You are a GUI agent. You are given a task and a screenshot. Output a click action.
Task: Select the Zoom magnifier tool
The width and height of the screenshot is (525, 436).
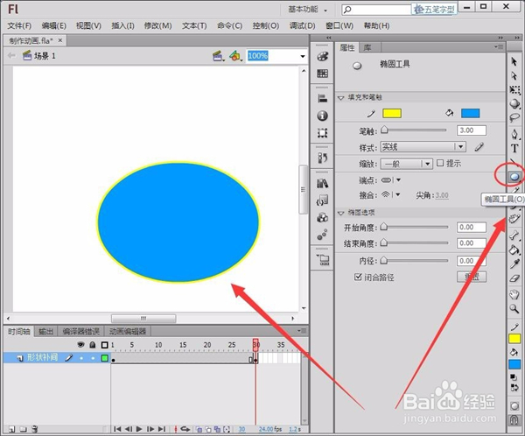[x=514, y=309]
